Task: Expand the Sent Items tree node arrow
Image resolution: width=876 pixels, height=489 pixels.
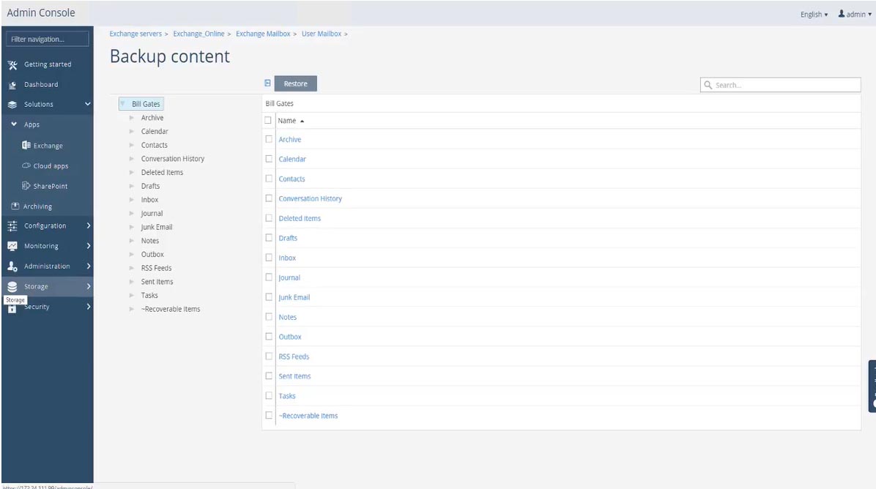Action: click(x=131, y=282)
